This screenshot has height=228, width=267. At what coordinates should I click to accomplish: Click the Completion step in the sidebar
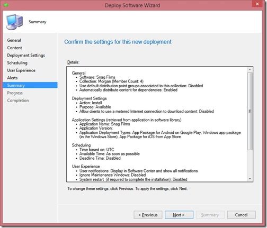[x=18, y=101]
